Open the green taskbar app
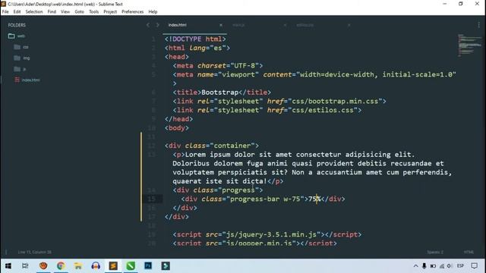Viewport: 486px width, 273px height. pyautogui.click(x=131, y=266)
